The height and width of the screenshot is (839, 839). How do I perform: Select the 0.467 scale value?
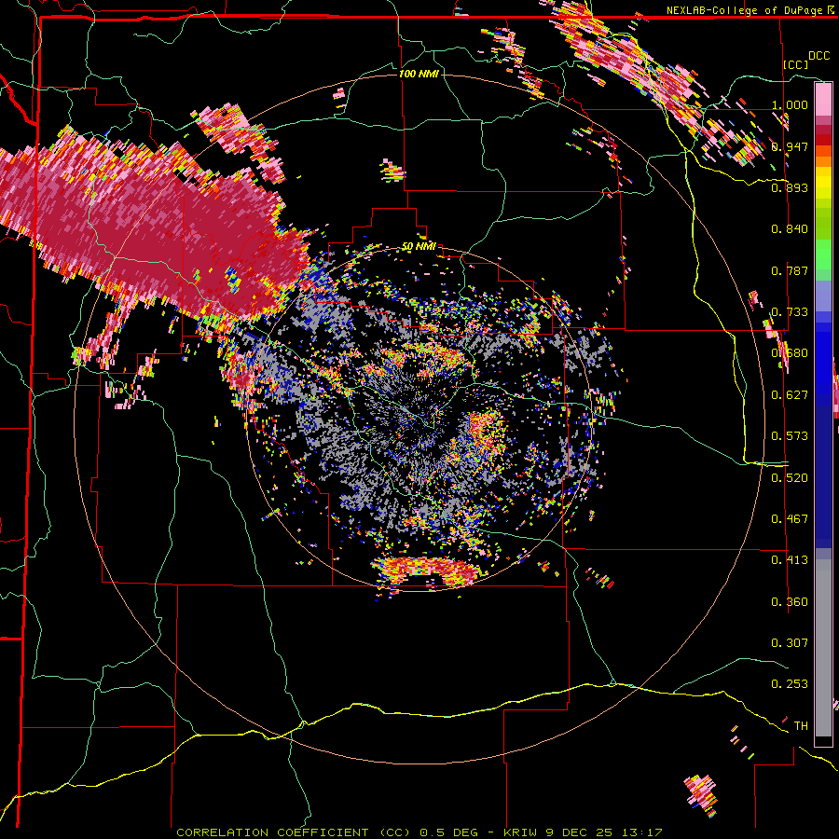pos(790,518)
